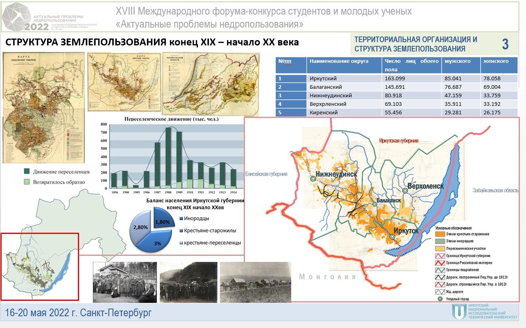Click the tallest bar above 1908
The height and width of the screenshot is (328, 526).
pos(168,157)
